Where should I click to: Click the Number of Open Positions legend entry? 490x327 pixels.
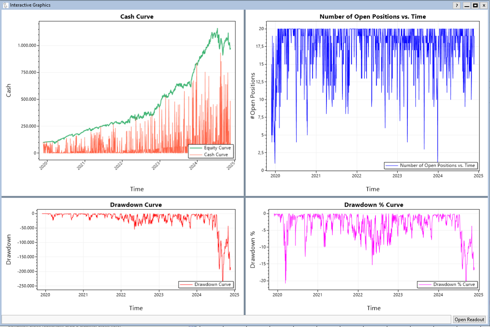(x=437, y=165)
